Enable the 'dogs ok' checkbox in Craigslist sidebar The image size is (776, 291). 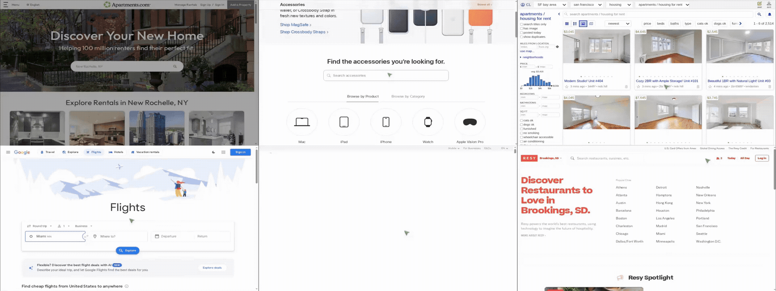click(521, 124)
